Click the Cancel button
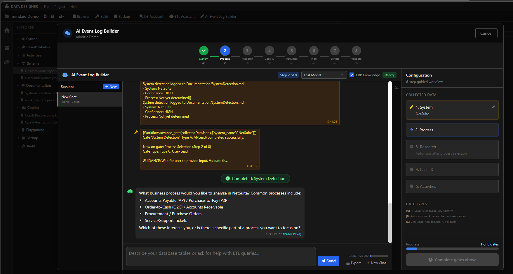The width and height of the screenshot is (513, 274). [x=486, y=33]
